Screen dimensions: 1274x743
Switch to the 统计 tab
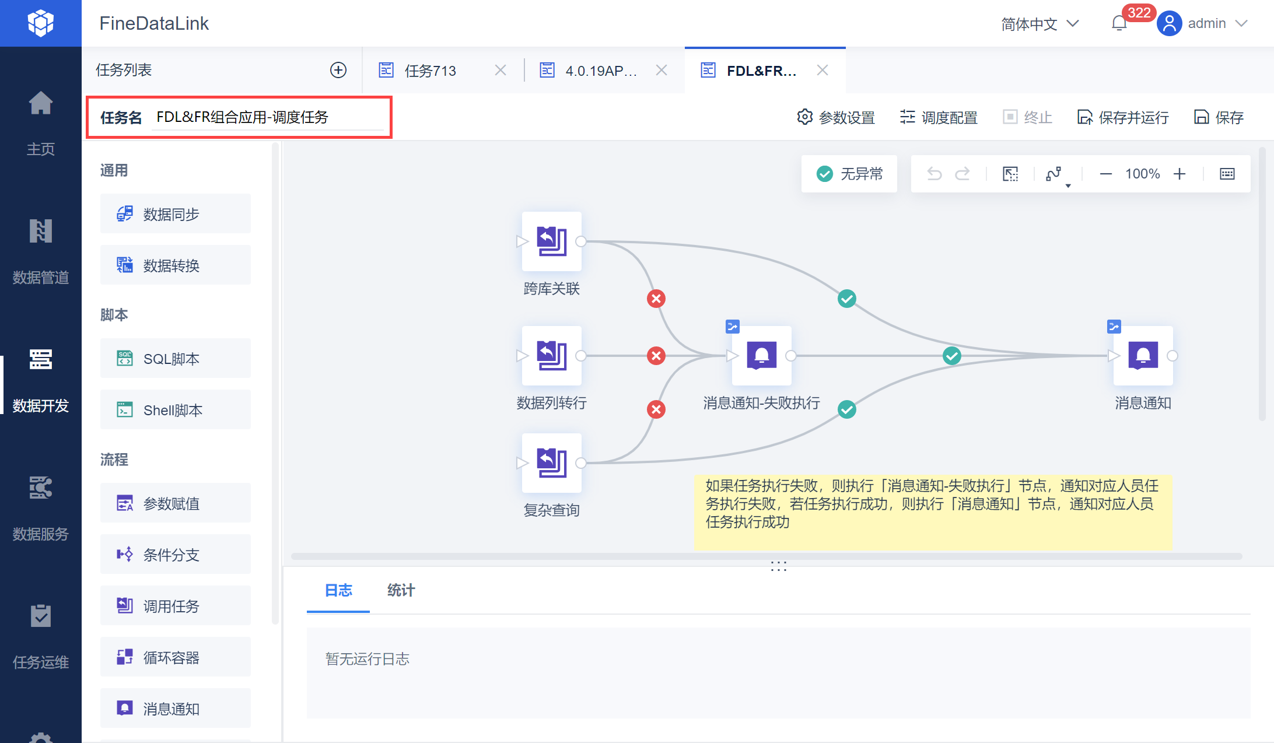[401, 590]
